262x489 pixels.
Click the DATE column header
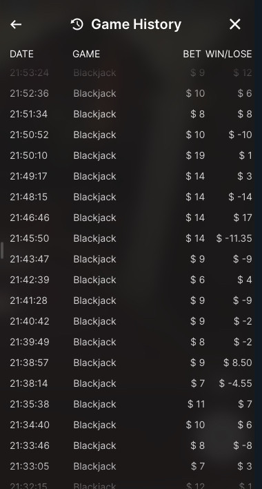(x=21, y=54)
